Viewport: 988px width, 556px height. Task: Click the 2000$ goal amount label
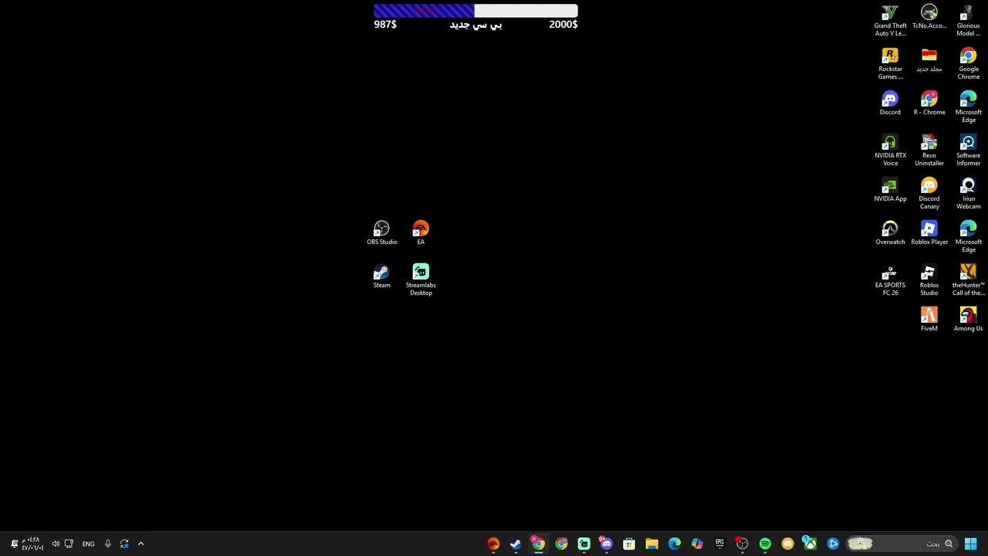tap(563, 25)
